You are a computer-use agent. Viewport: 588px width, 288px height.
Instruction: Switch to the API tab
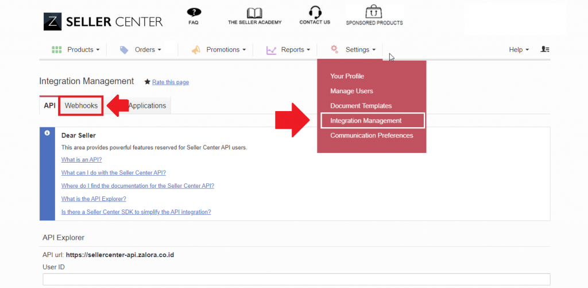click(49, 106)
